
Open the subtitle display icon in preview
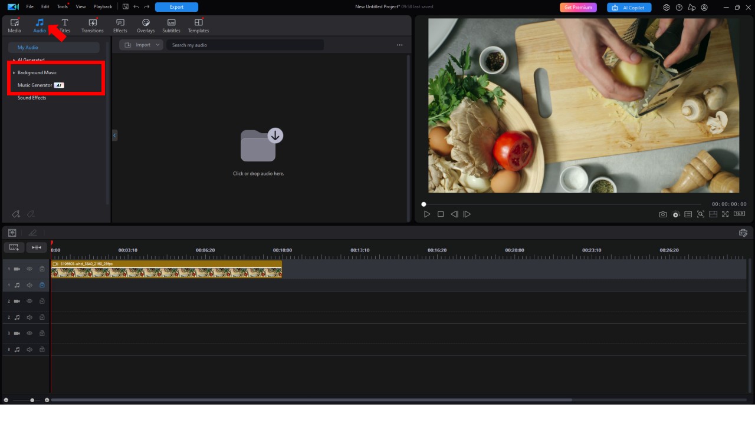pos(688,214)
